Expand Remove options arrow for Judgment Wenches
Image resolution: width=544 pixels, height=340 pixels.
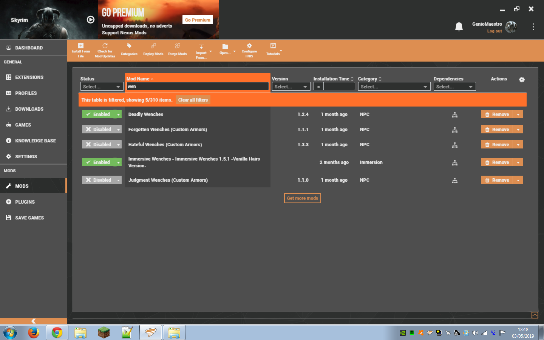click(x=518, y=180)
